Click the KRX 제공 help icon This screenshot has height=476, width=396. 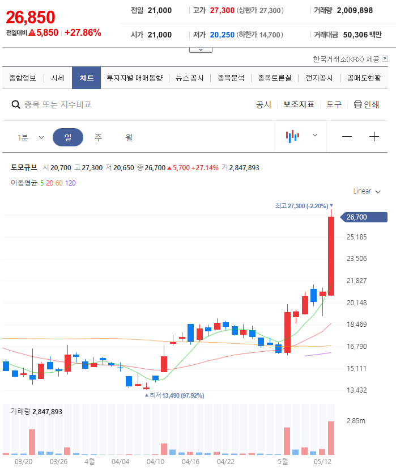point(385,58)
